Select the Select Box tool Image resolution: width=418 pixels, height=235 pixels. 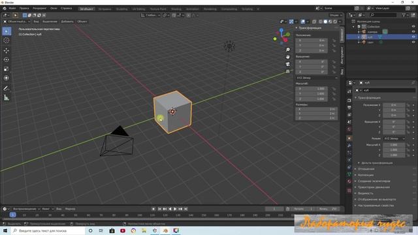point(7,31)
